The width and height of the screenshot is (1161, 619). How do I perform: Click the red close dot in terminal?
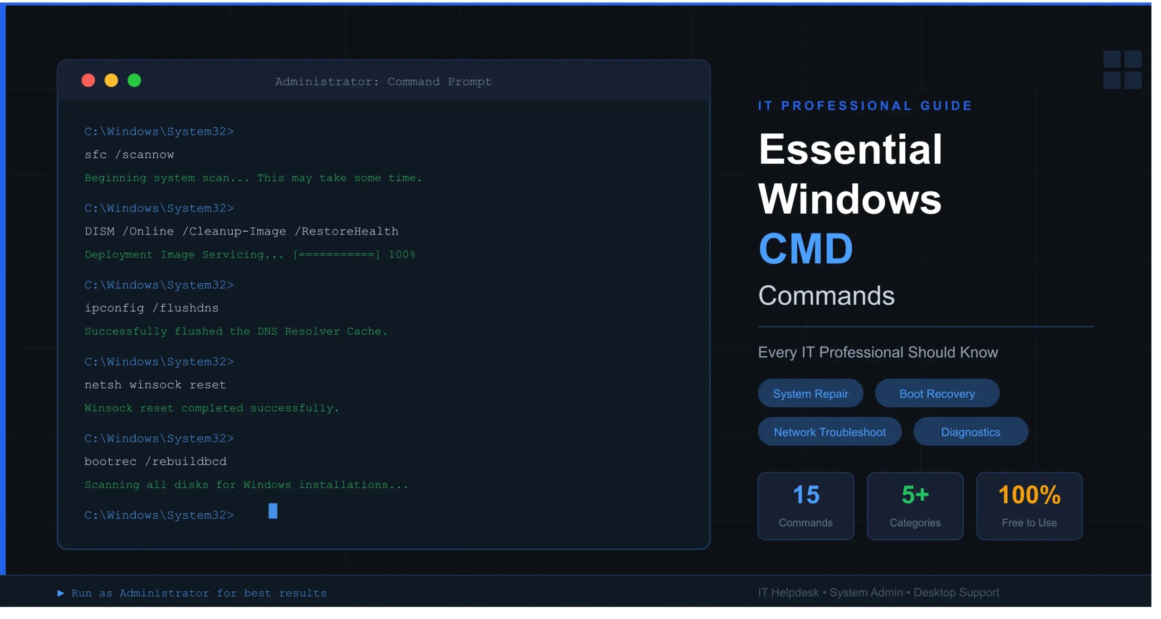[88, 80]
